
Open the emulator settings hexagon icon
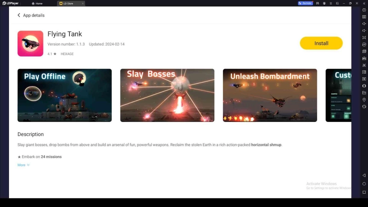364,10
